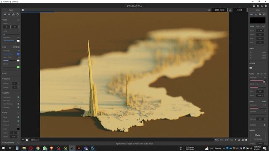This screenshot has height=151, width=269.
Task: Select the All tab in Light panel
Action: [x=5, y=14]
